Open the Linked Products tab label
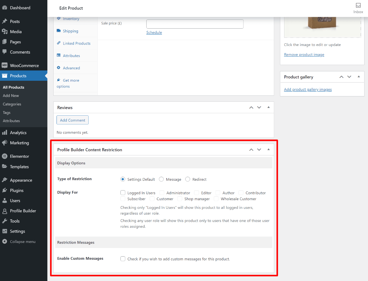The height and width of the screenshot is (281, 368). coord(77,43)
